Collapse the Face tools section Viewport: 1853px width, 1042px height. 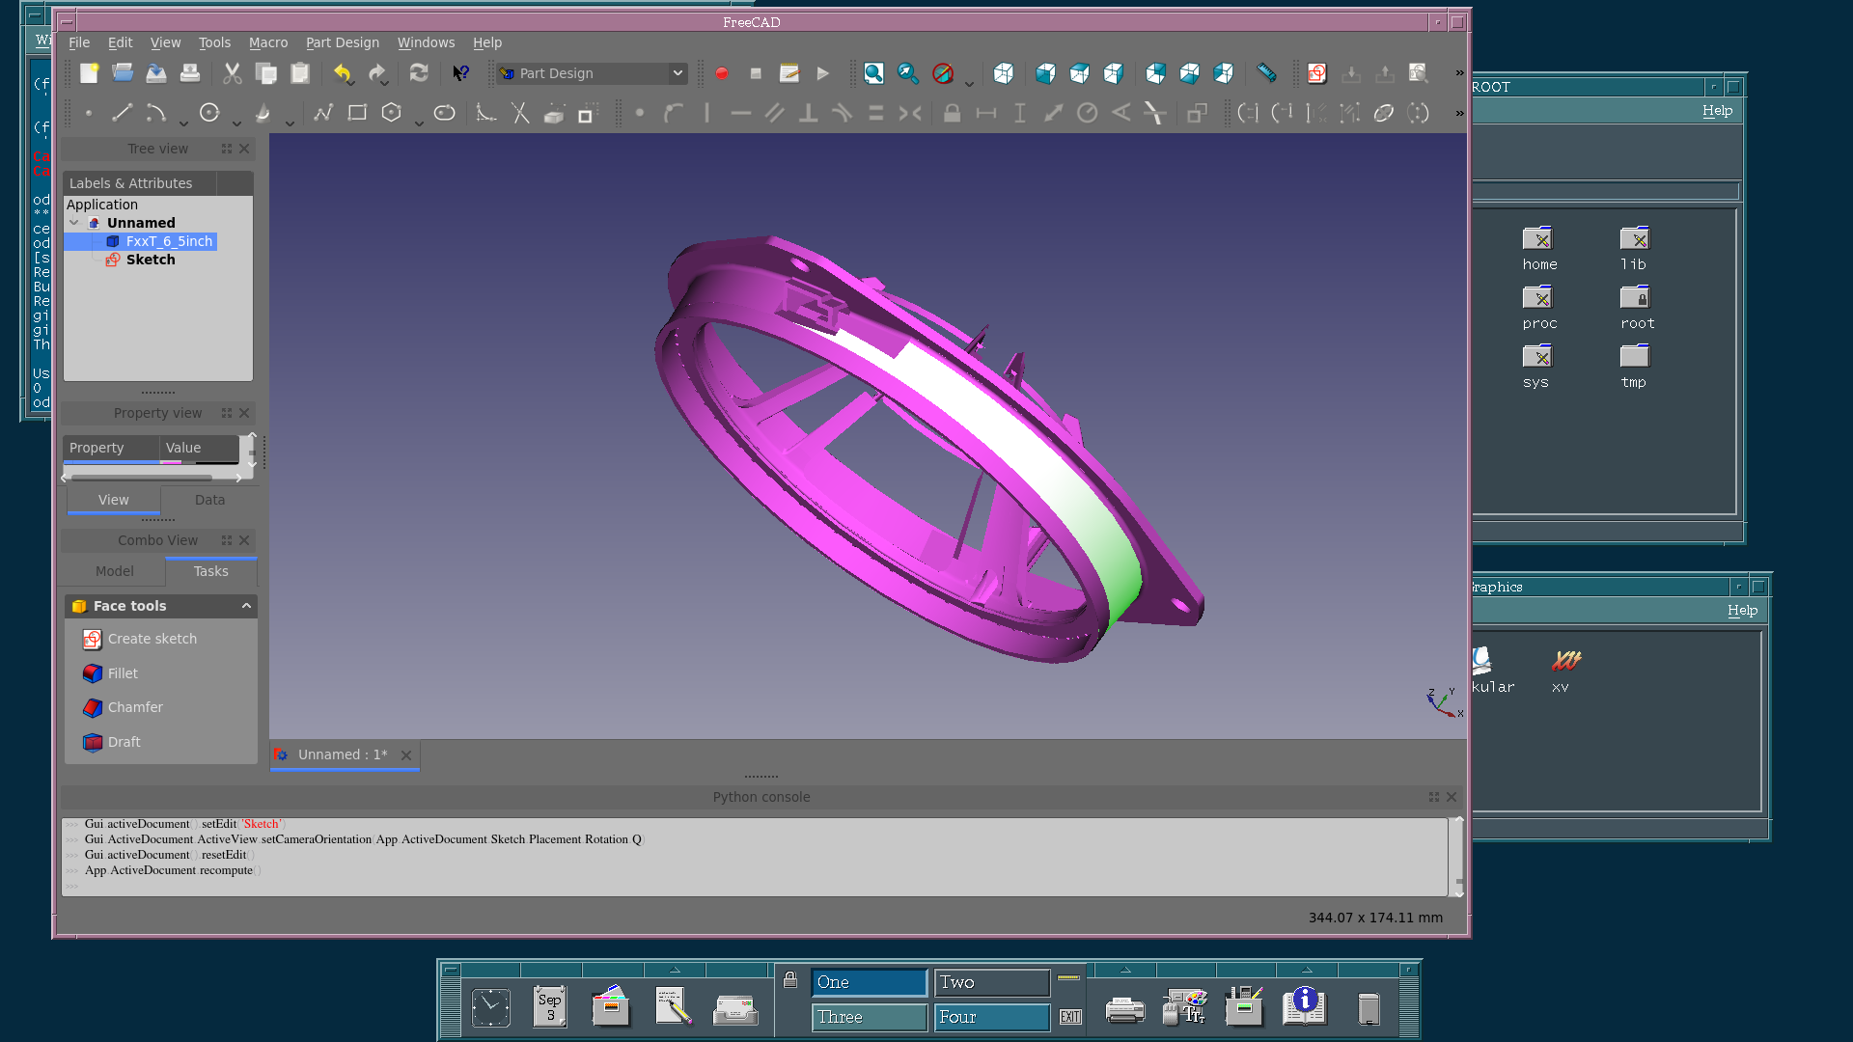[246, 606]
